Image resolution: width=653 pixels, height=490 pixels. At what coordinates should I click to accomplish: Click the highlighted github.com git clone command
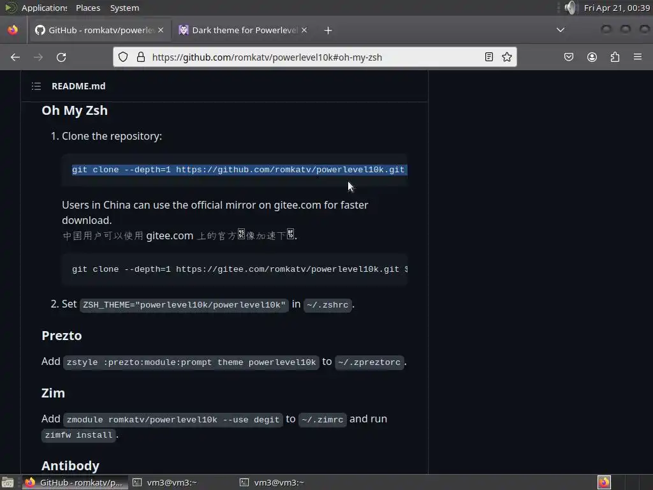pyautogui.click(x=239, y=170)
